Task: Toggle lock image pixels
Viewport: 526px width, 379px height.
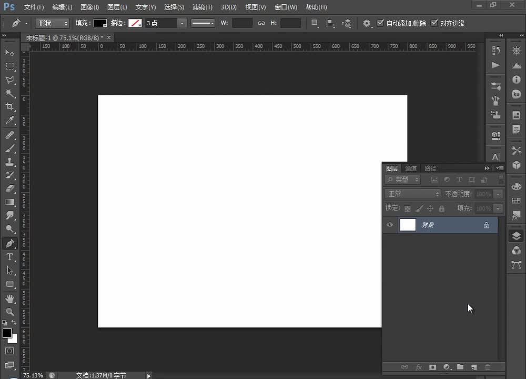Action: coord(419,209)
